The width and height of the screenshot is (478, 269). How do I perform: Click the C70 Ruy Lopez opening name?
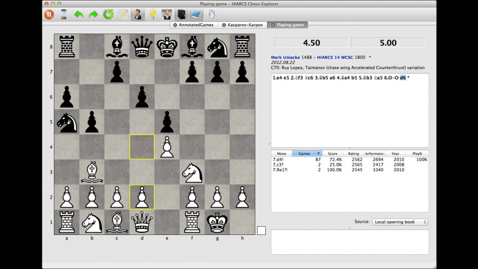[x=348, y=68]
